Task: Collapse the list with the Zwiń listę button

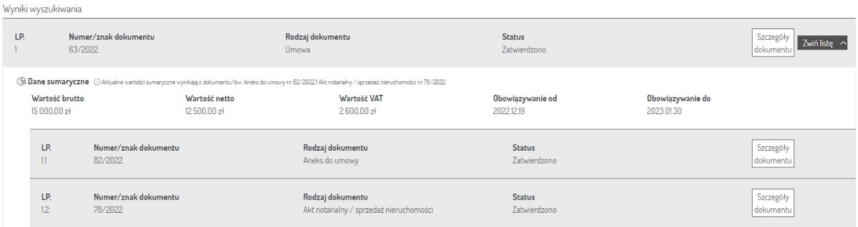Action: pyautogui.click(x=822, y=43)
